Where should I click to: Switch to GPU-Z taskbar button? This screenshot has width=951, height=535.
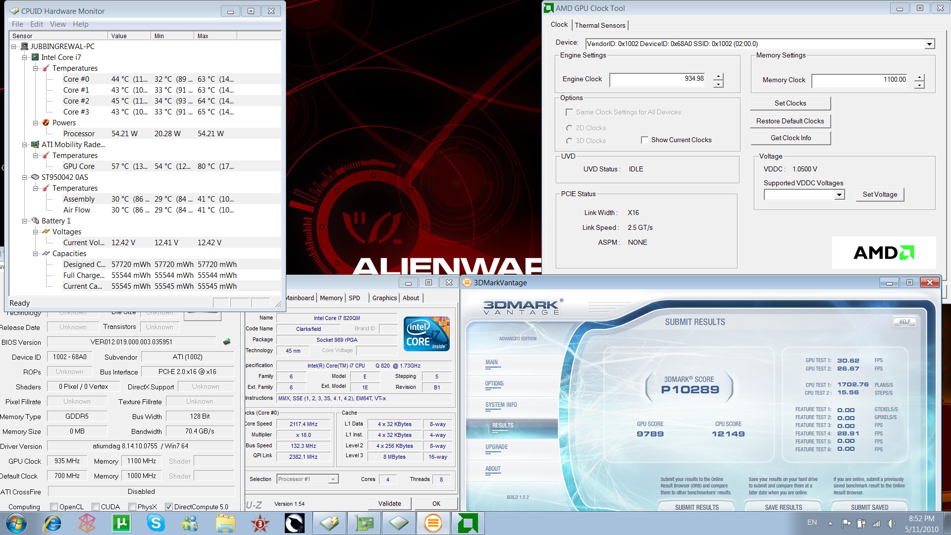(364, 523)
